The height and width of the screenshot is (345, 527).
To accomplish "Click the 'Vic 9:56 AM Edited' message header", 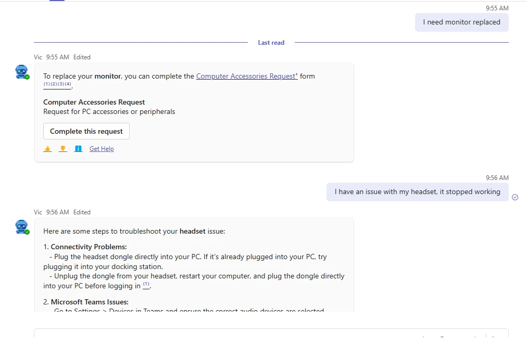I will (x=62, y=212).
